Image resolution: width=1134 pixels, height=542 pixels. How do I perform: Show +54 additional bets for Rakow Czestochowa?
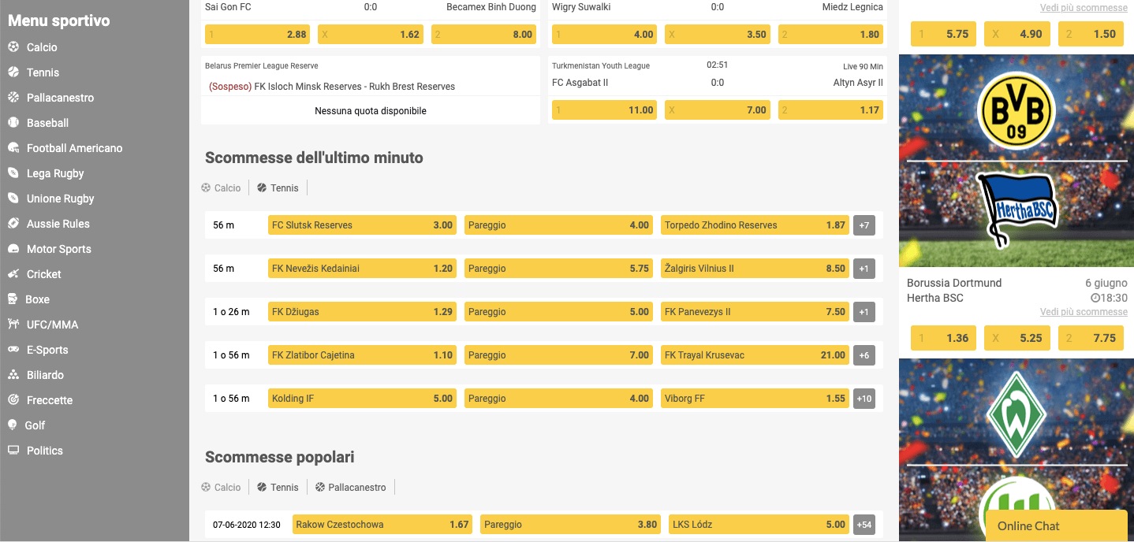pos(864,524)
